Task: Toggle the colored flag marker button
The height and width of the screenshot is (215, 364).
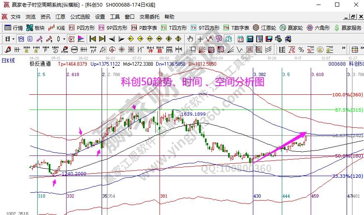Action: coord(81,39)
